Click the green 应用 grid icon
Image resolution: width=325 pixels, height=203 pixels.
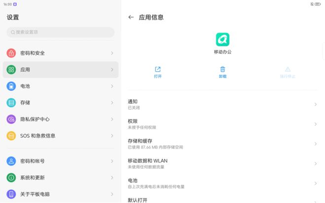click(x=11, y=69)
